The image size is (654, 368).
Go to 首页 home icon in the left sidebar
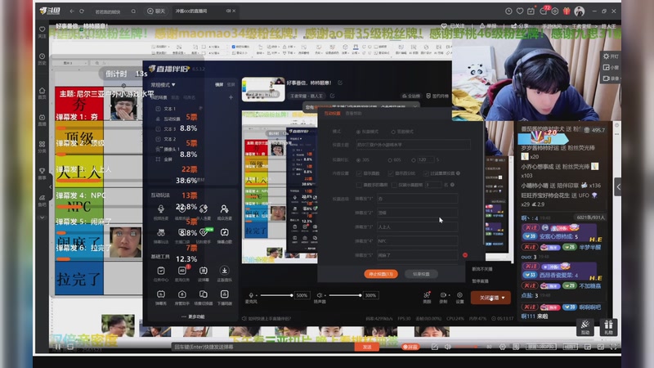point(43,92)
